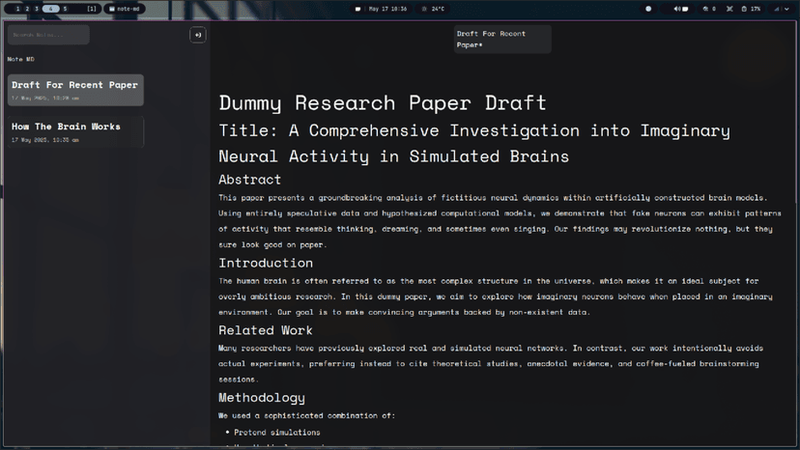The width and height of the screenshot is (800, 450).
Task: Click the calendar icon beside the date
Action: coord(358,9)
